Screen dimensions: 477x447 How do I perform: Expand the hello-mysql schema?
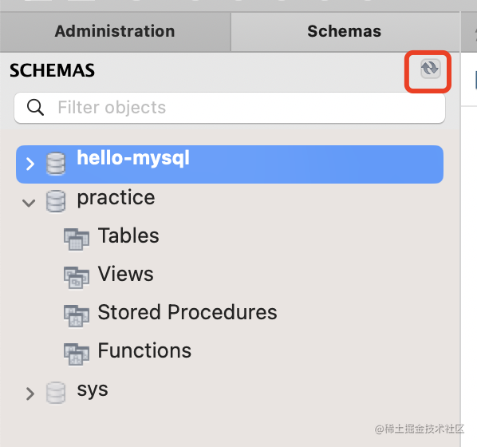click(x=30, y=164)
